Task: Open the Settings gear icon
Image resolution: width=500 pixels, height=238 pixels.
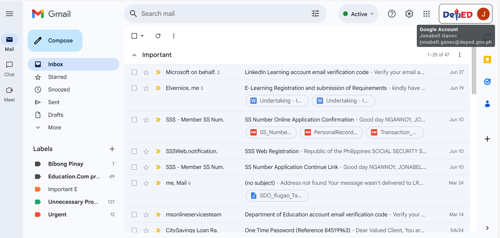Action: pos(409,14)
